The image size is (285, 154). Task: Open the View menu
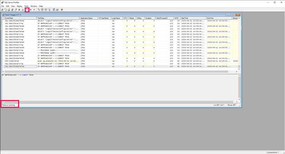coord(13,6)
